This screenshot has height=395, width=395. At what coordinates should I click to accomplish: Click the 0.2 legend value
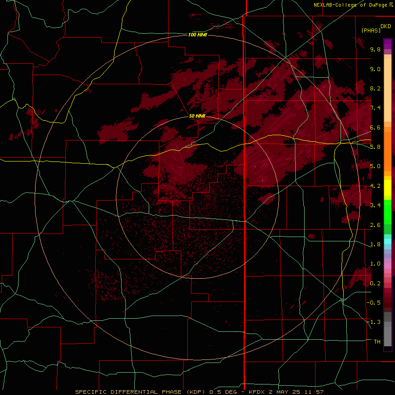pyautogui.click(x=375, y=284)
